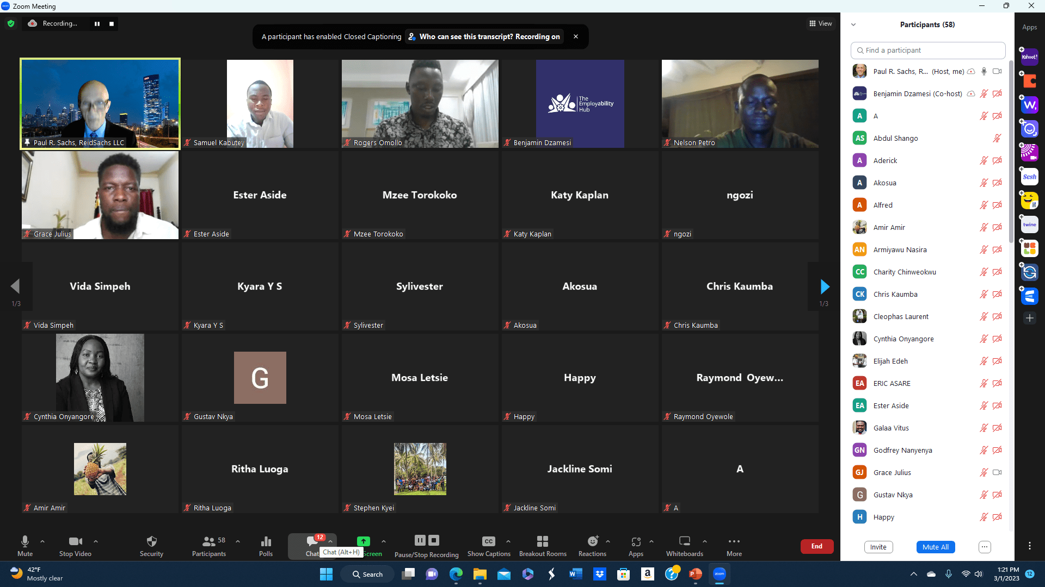
Task: Expand audio options arrow beside Mute
Action: 42,541
